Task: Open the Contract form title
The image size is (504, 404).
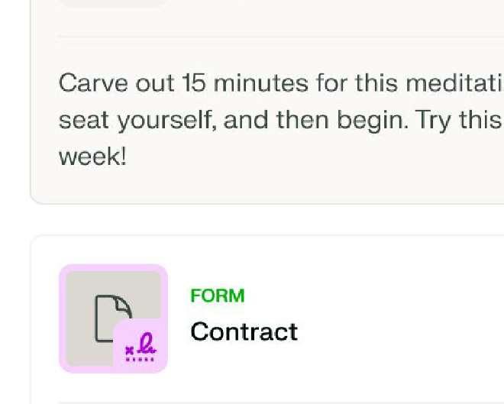Action: [244, 331]
